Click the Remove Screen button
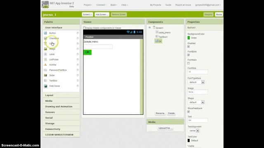Viewport: 264px width, 148px height. tap(119, 14)
